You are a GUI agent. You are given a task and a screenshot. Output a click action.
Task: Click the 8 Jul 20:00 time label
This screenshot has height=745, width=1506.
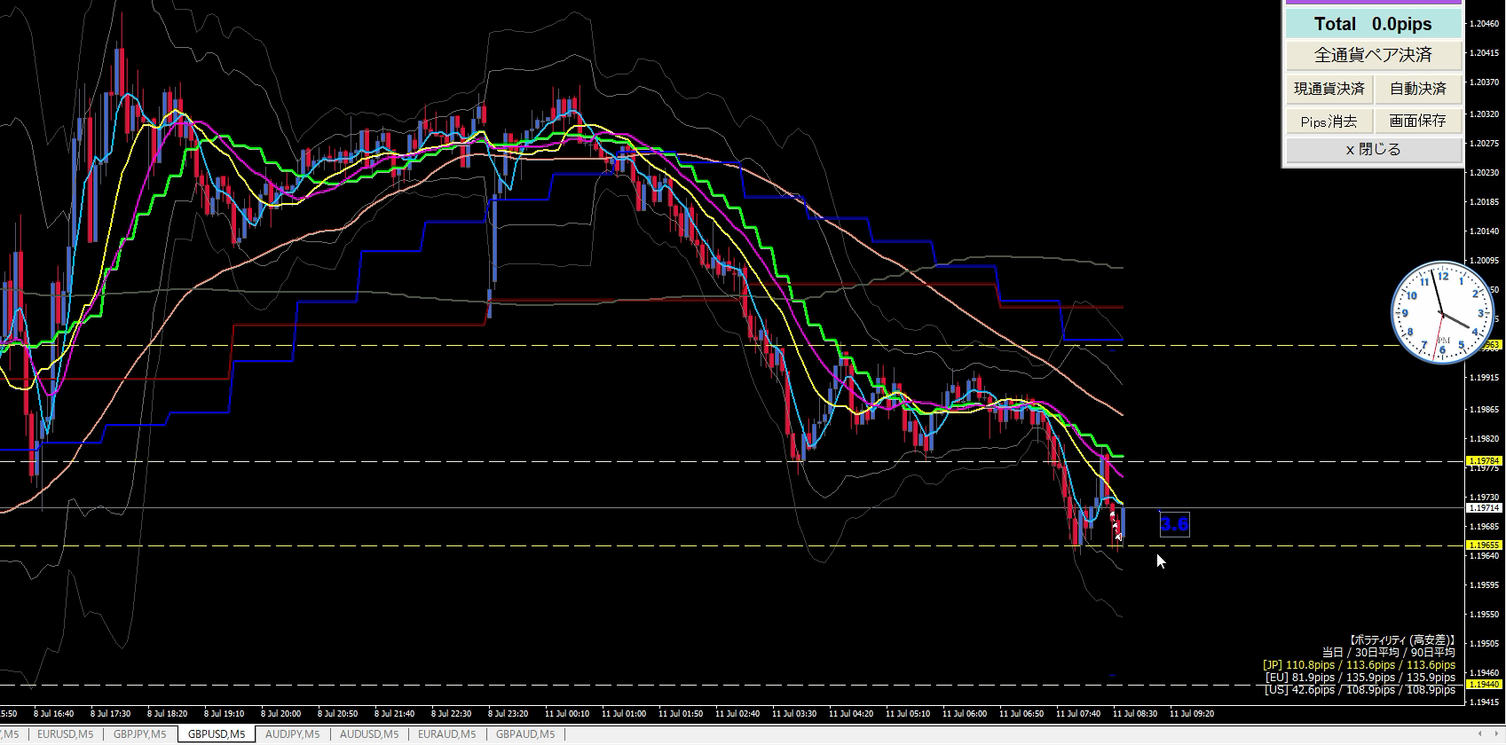coord(280,713)
